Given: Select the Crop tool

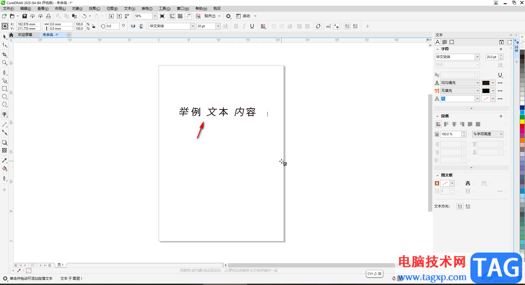Looking at the screenshot, I should tap(4, 55).
